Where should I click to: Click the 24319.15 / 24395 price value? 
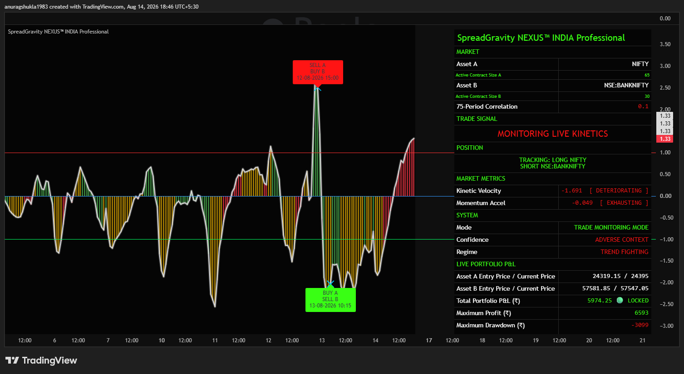pos(620,276)
